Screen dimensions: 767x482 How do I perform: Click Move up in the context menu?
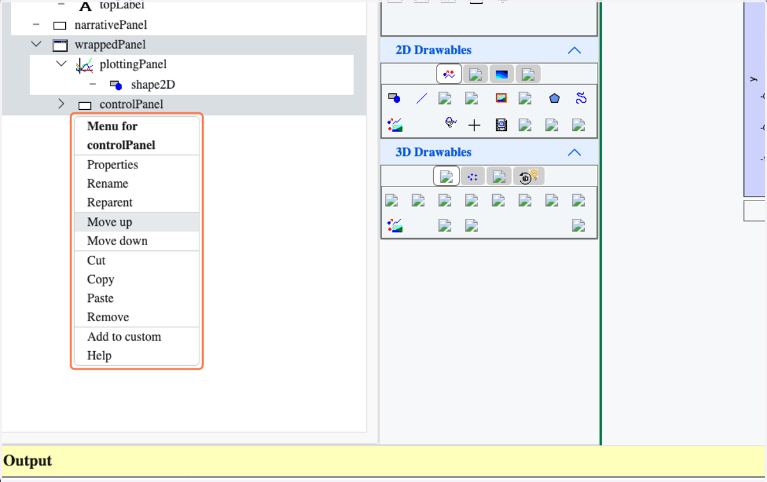137,222
